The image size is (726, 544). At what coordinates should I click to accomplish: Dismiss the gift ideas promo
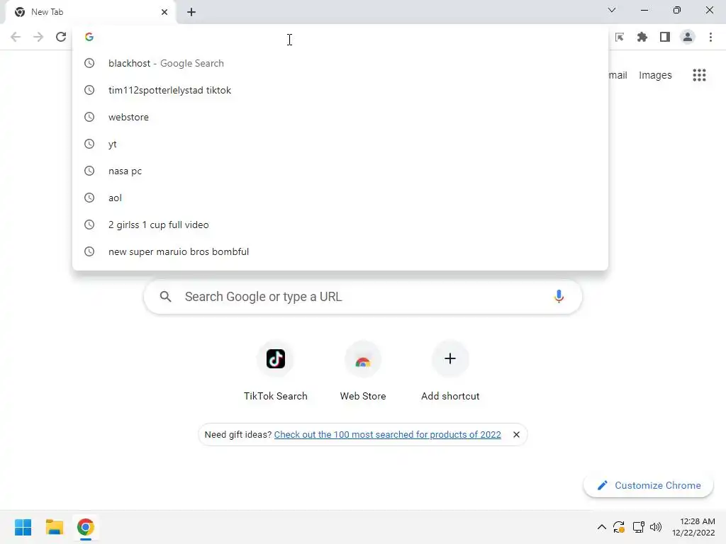coord(516,435)
